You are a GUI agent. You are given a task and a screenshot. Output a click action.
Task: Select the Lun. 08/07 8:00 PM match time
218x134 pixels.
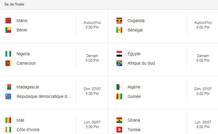203,125
